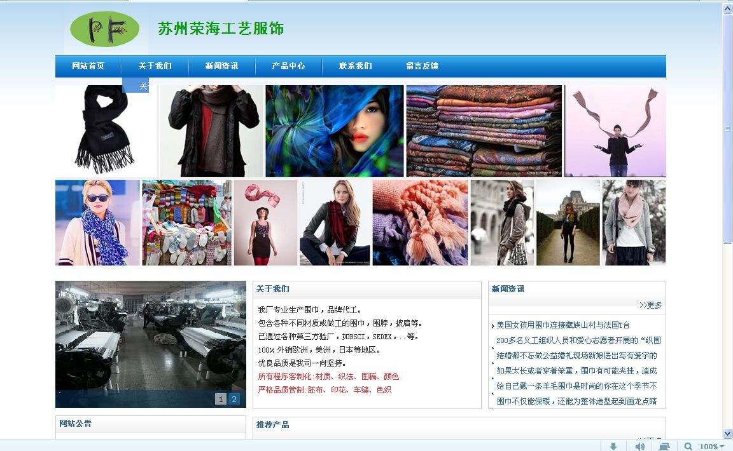Click the factory loom slideshow image
The height and width of the screenshot is (451, 733).
tap(150, 335)
